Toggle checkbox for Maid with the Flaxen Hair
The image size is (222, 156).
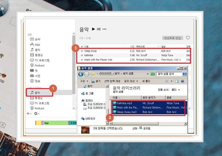coord(82,60)
